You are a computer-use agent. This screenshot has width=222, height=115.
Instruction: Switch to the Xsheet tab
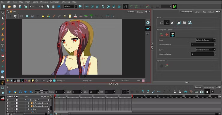(x=211, y=12)
